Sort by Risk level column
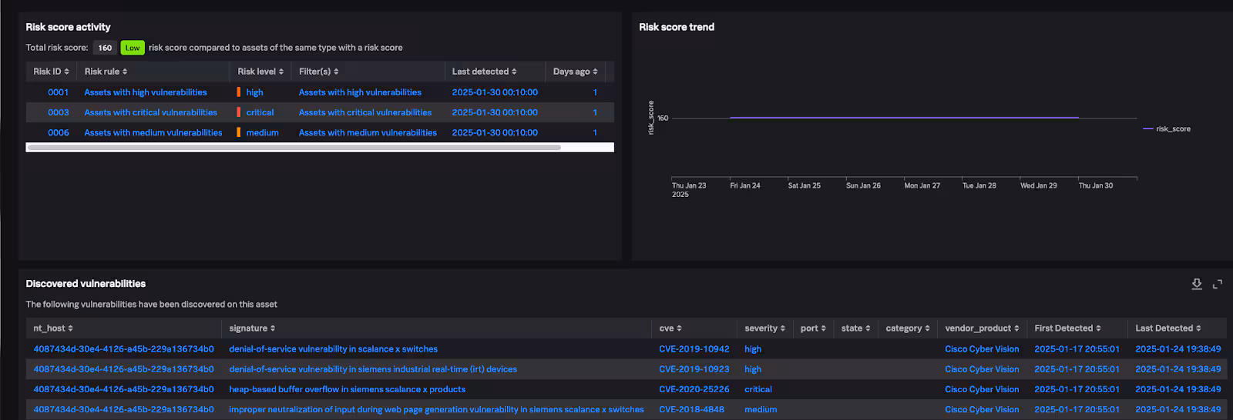 260,72
